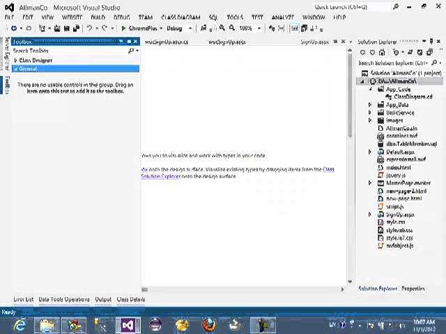
Task: Click the Zoom In magnifier icon
Action: click(222, 28)
